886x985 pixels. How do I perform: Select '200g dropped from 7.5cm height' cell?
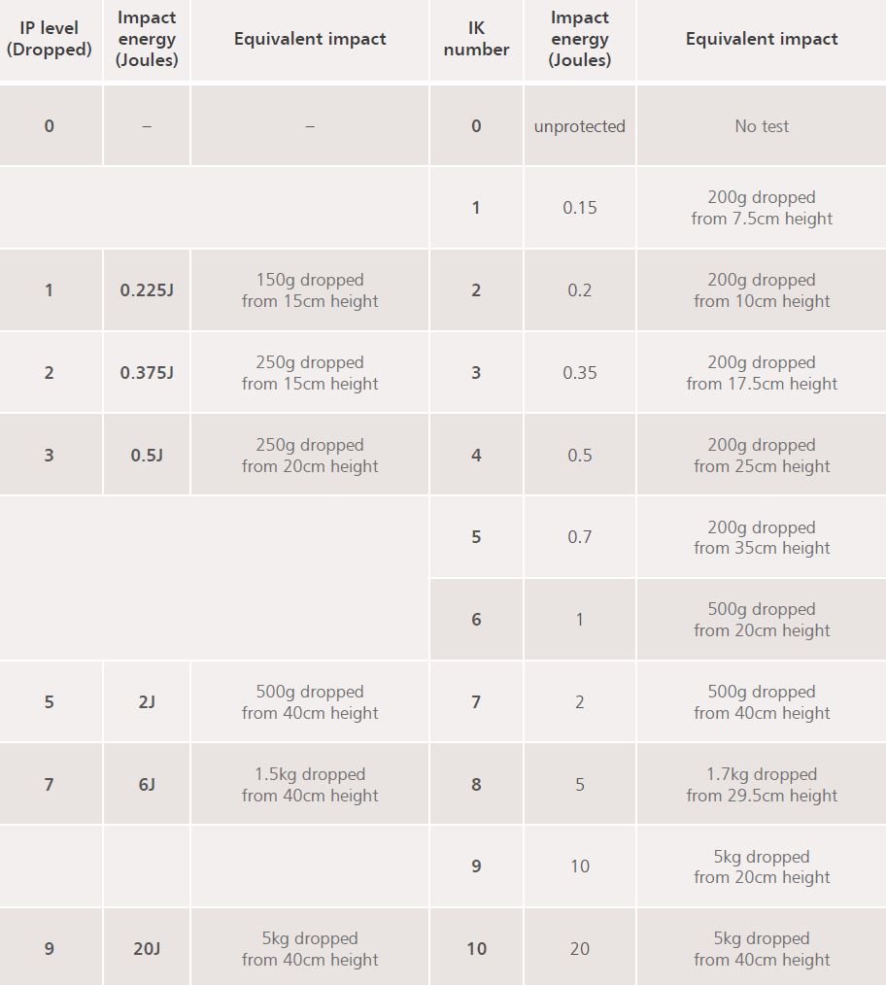(x=762, y=208)
